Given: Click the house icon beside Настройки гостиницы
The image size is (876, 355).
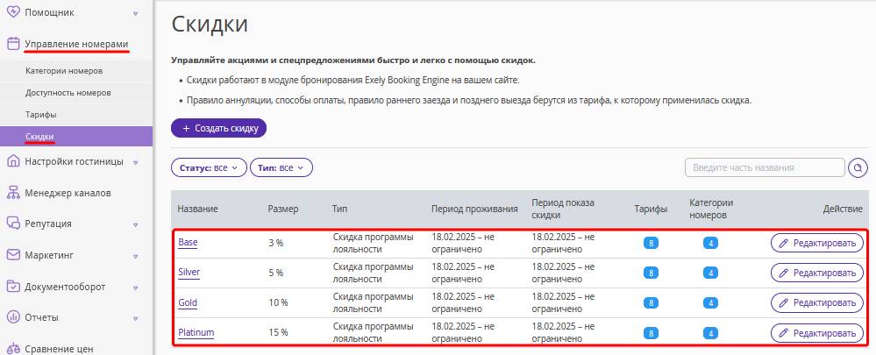Looking at the screenshot, I should (x=13, y=162).
